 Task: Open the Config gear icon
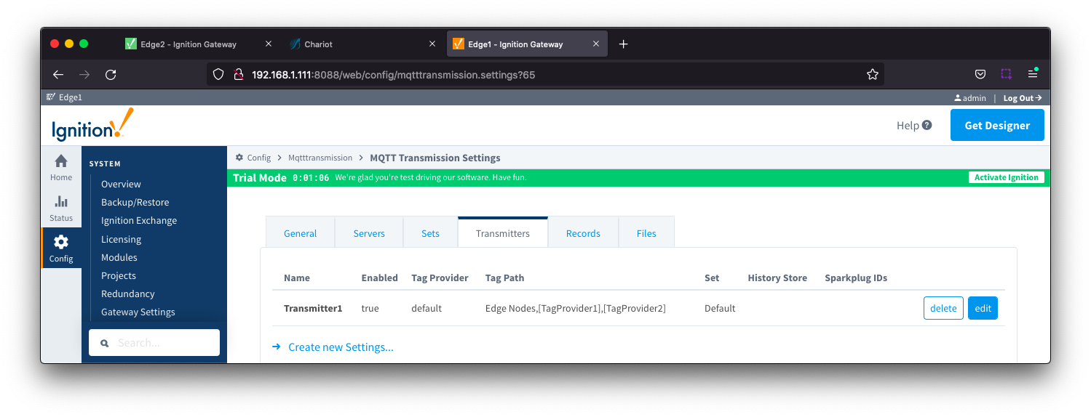[61, 242]
